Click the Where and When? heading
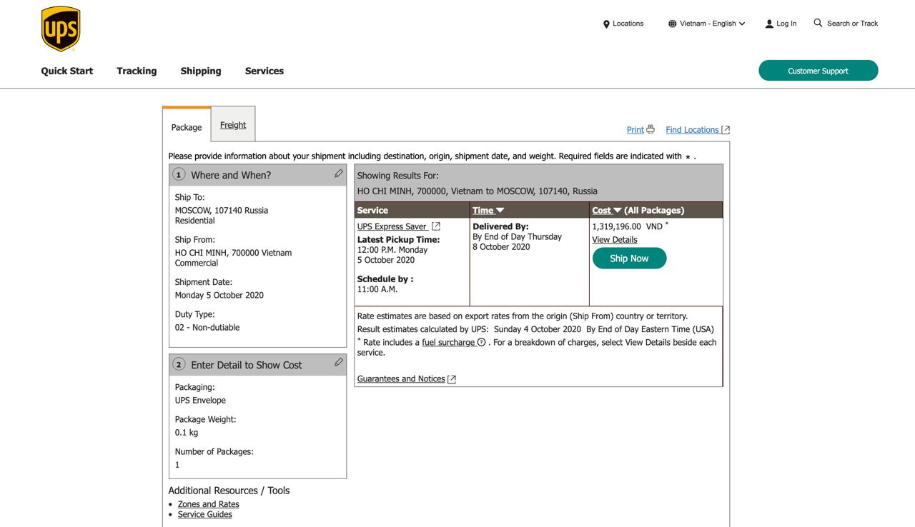Image resolution: width=915 pixels, height=527 pixels. [x=231, y=175]
